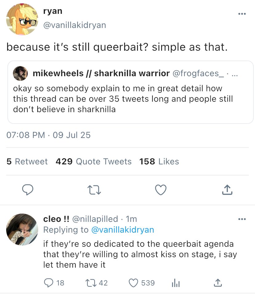255x295 pixels.
Task: Share ryan's main tweet
Action: 227,190
